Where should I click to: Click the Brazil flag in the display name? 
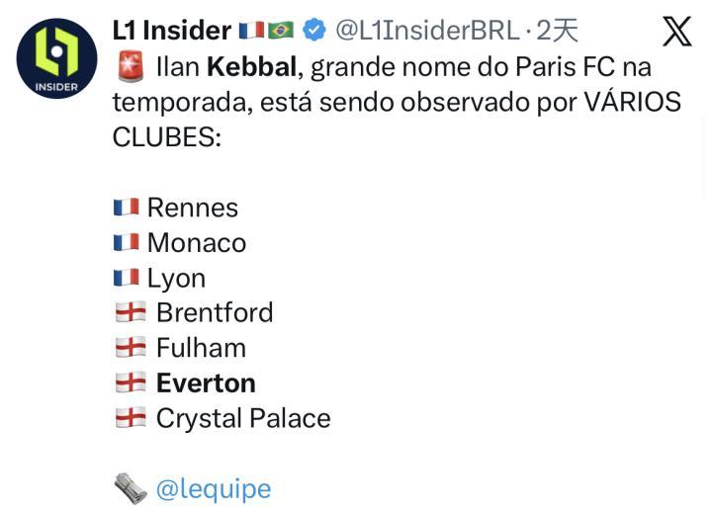[281, 31]
